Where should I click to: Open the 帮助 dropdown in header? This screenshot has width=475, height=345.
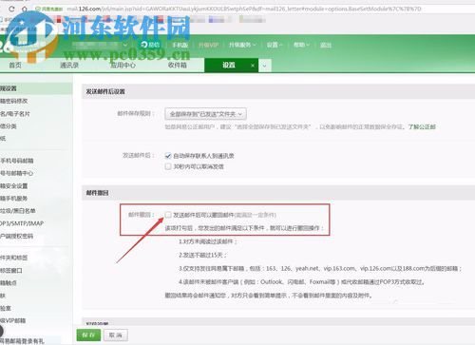(301, 45)
